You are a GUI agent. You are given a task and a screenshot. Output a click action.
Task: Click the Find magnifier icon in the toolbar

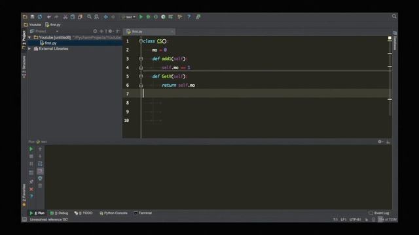[89, 17]
